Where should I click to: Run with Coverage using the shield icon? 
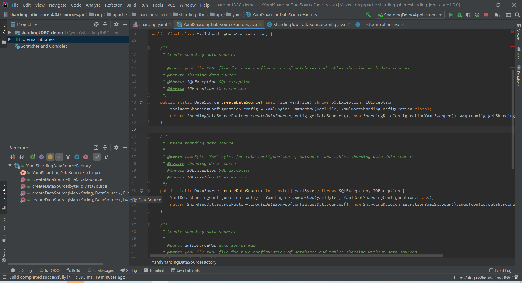(468, 15)
